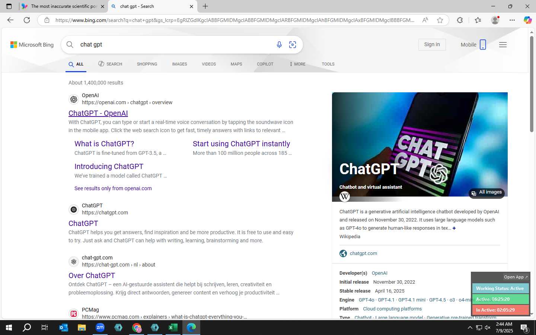Image resolution: width=536 pixels, height=335 pixels.
Task: Open the Bing hamburger menu
Action: pos(503,45)
